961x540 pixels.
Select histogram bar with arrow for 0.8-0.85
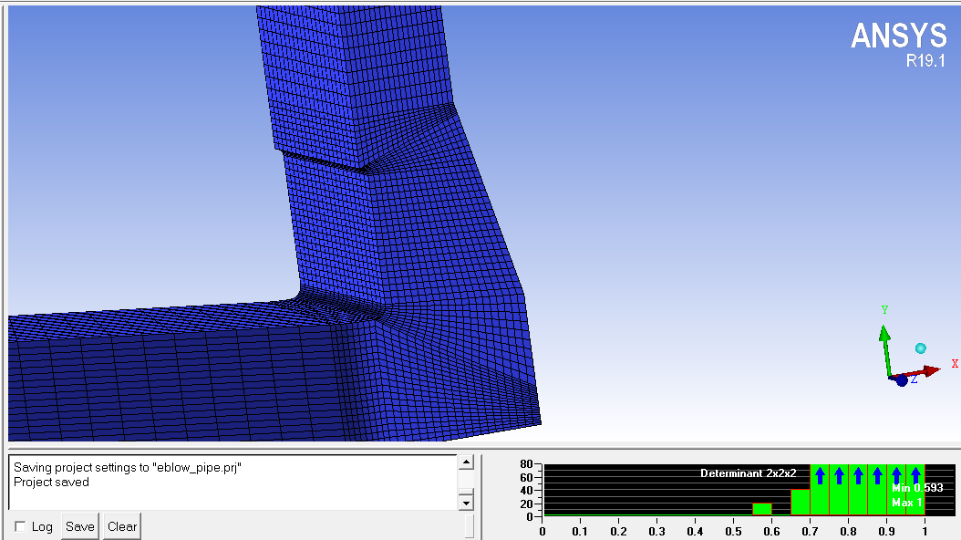click(x=858, y=491)
